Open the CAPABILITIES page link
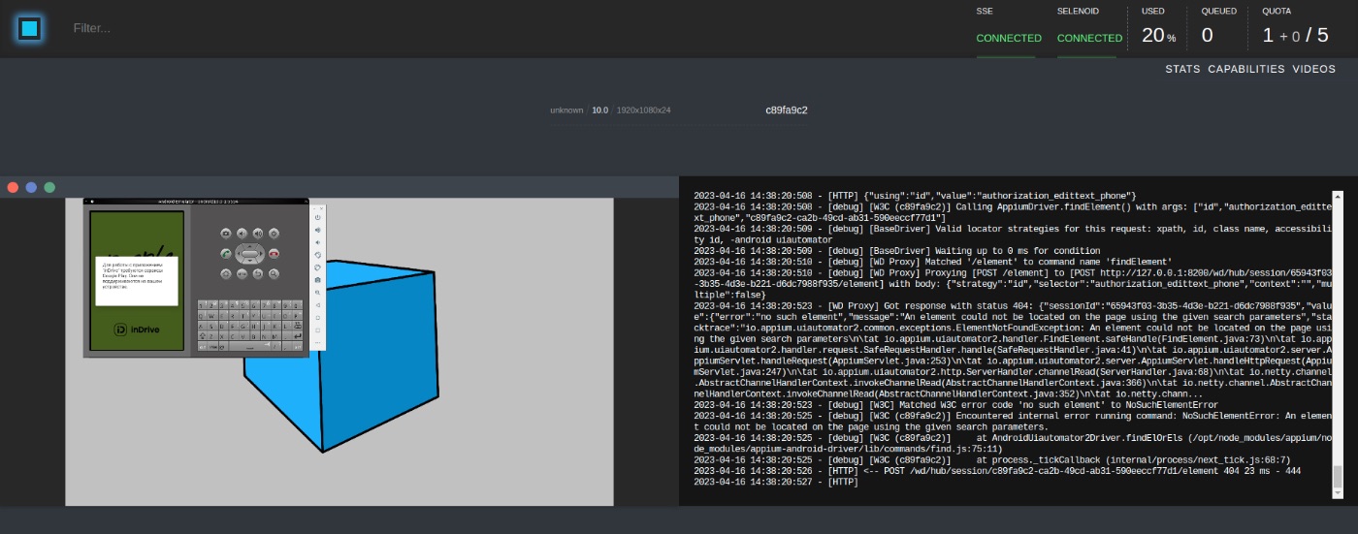1358x534 pixels. [x=1246, y=69]
